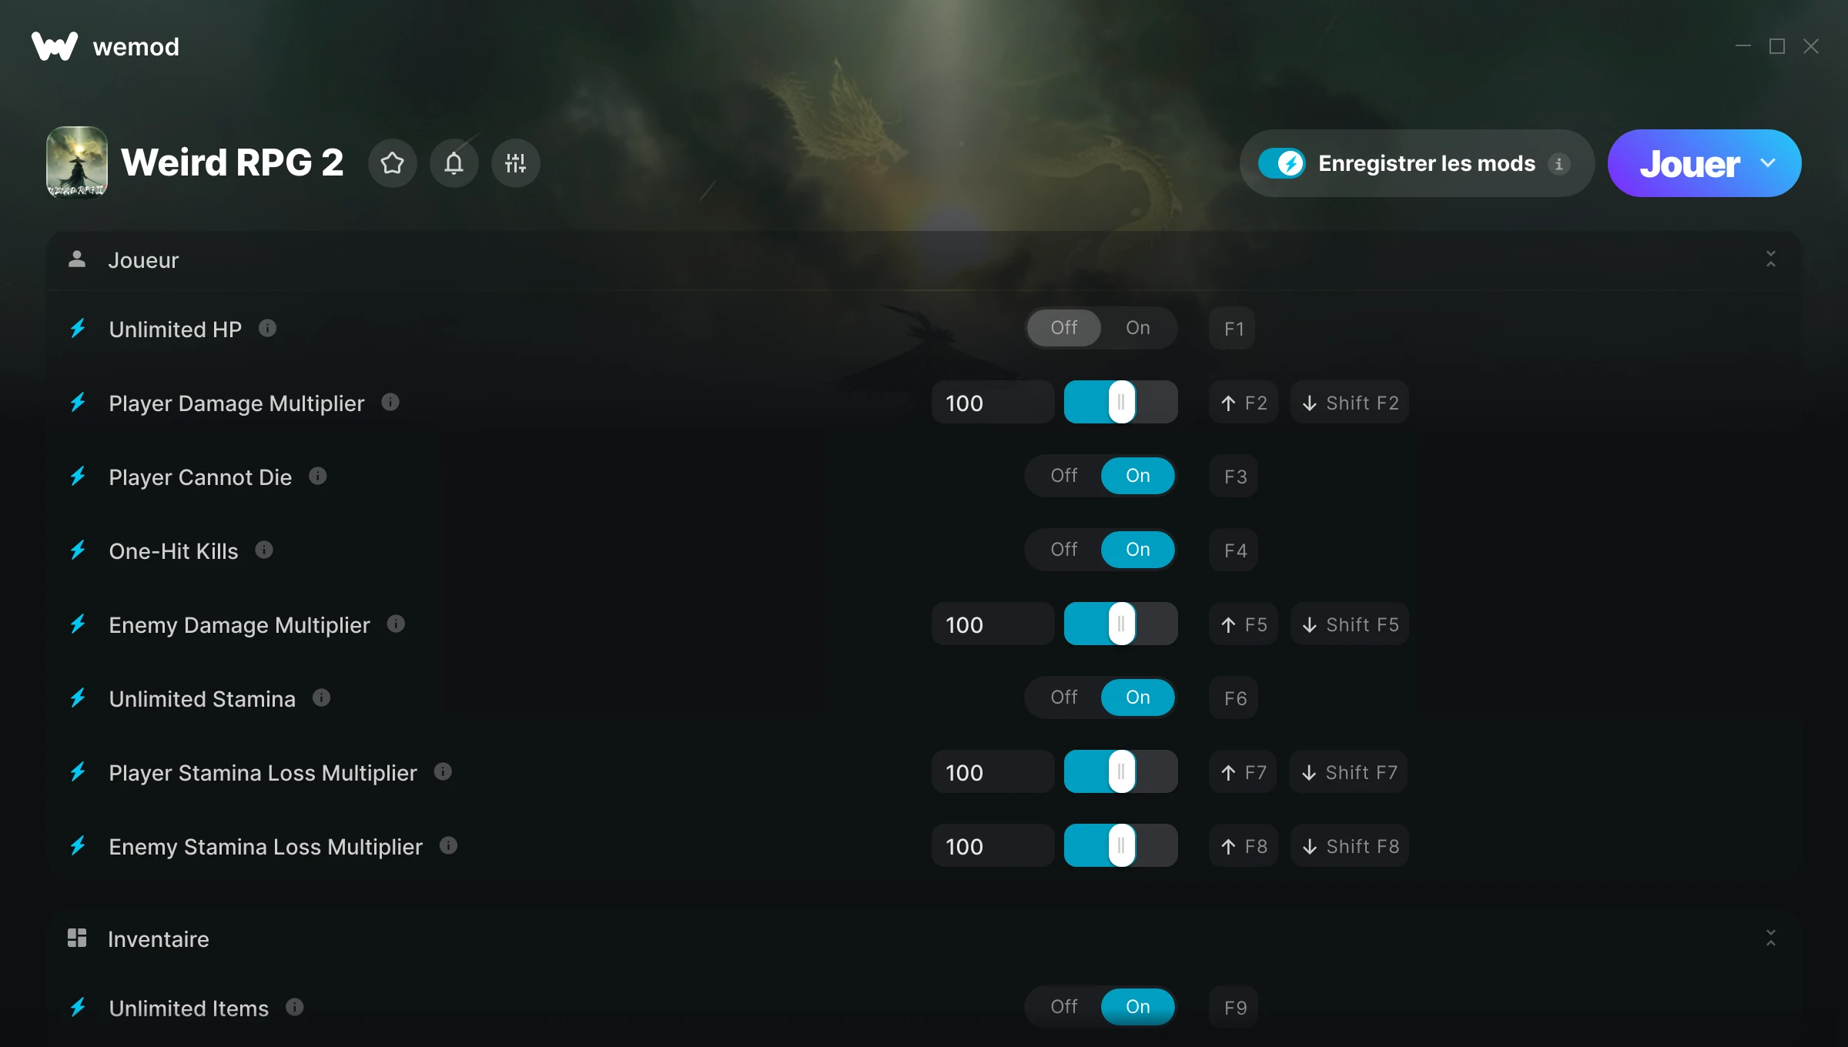
Task: Open the mod settings sliders icon
Action: point(516,163)
